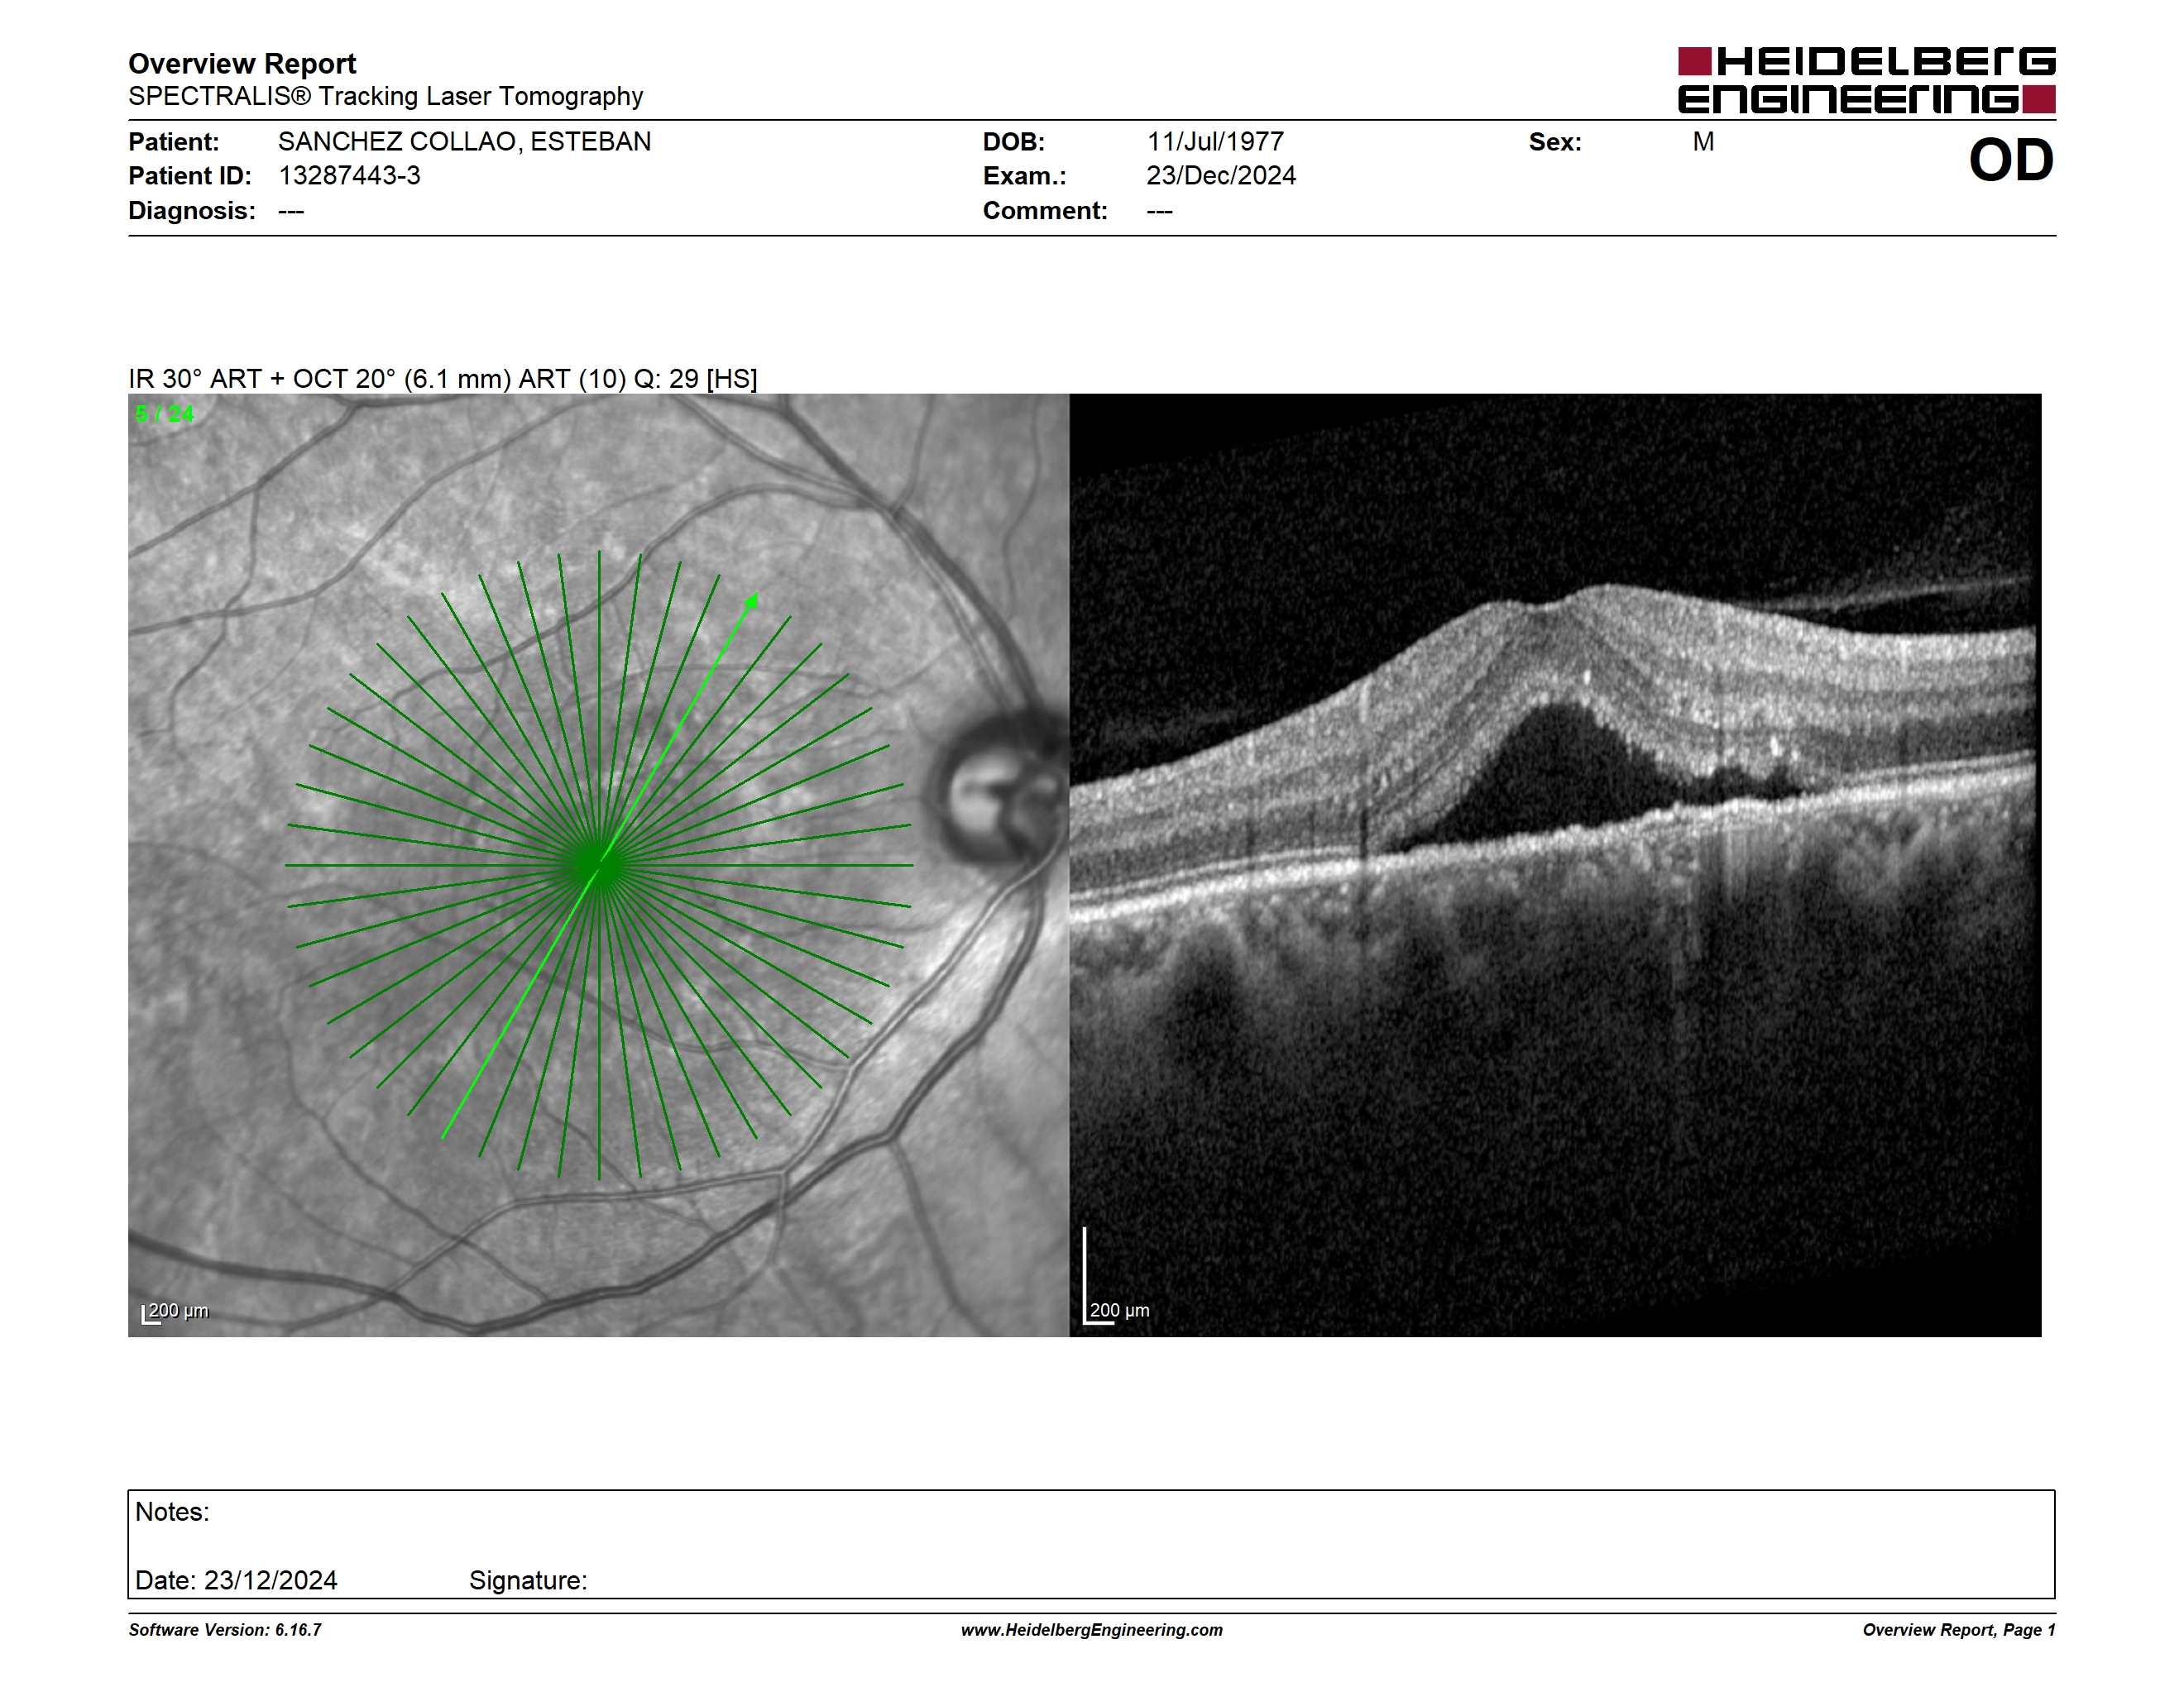Click Patient ID value '13287443-3'
Screen dimensions: 2184x1687
click(x=349, y=176)
